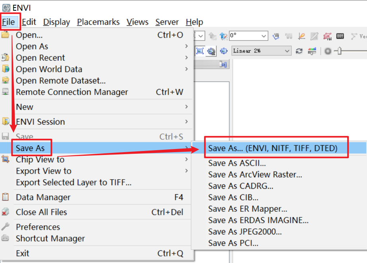Image resolution: width=367 pixels, height=263 pixels.
Task: Click the cursor value 00% icon
Action: pyautogui.click(x=340, y=36)
